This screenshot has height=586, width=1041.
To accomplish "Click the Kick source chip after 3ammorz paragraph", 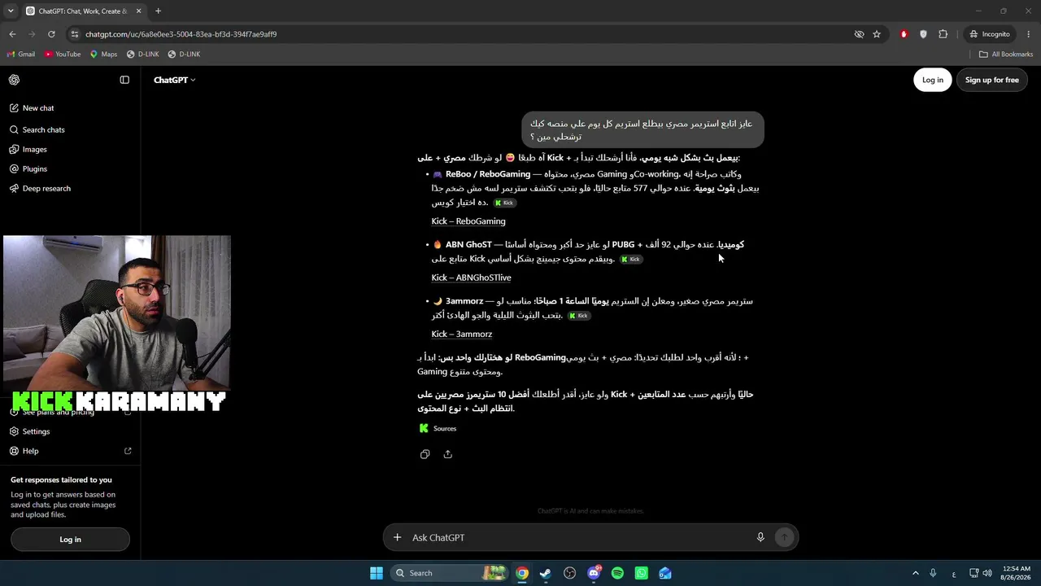I will click(x=579, y=316).
